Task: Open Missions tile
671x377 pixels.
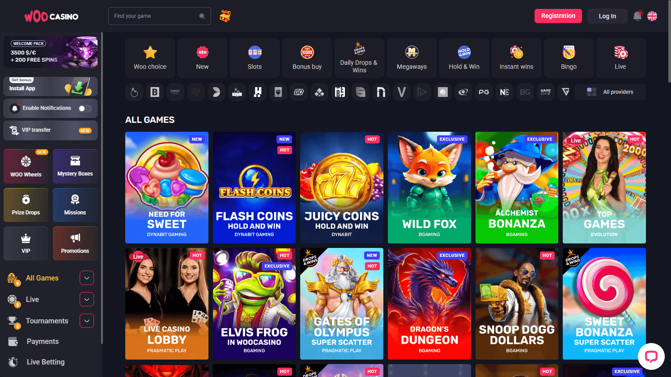Action: click(75, 205)
